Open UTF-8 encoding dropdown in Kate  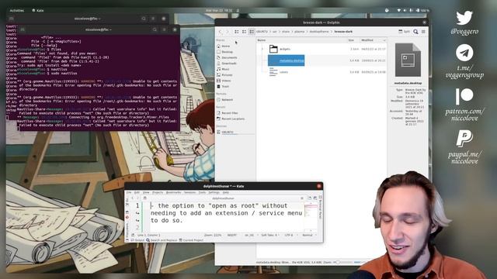tap(290, 235)
